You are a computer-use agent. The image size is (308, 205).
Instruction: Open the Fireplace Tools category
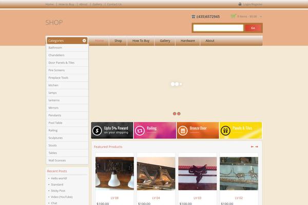click(67, 78)
